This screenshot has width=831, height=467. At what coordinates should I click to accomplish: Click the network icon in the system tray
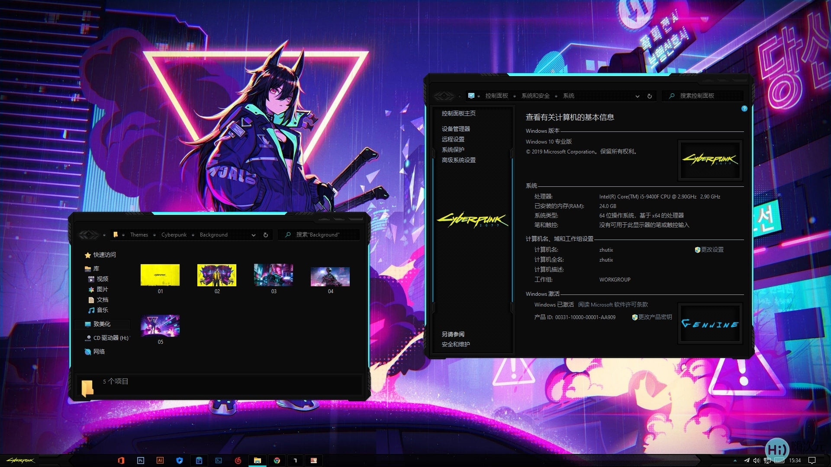[767, 461]
